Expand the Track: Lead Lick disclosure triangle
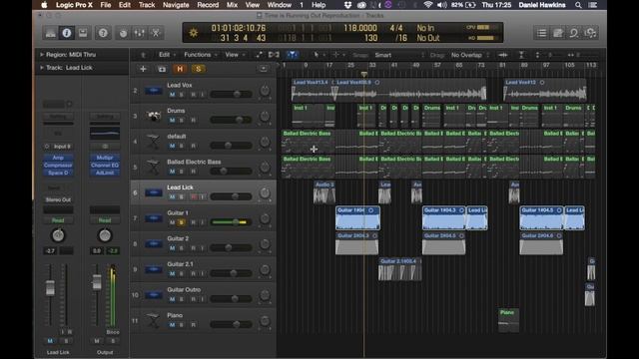 42,68
